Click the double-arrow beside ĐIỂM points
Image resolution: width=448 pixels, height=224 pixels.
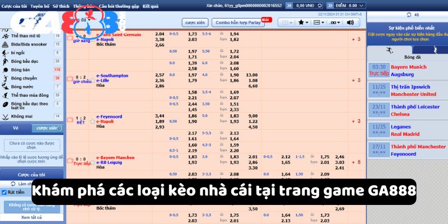330,6
